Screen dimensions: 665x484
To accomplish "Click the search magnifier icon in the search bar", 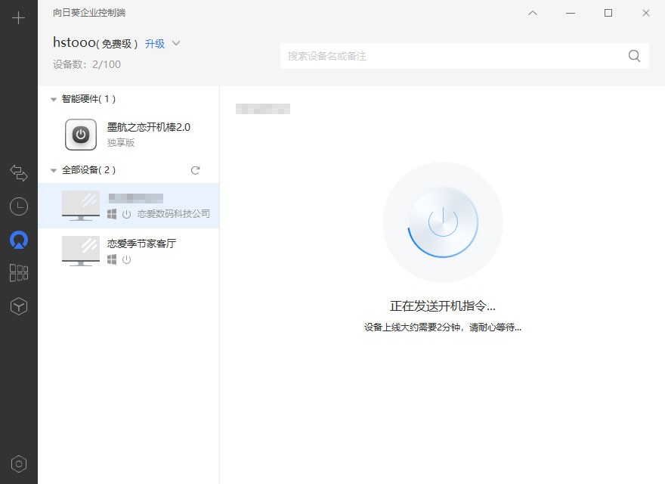I will click(634, 56).
